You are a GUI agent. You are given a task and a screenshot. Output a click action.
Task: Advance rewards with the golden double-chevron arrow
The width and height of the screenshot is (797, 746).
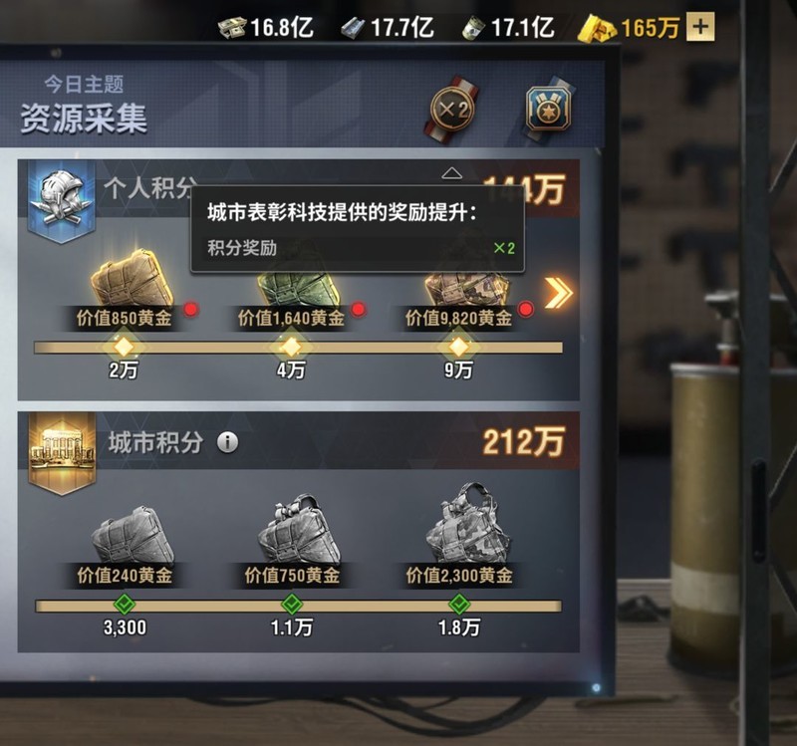(x=558, y=293)
